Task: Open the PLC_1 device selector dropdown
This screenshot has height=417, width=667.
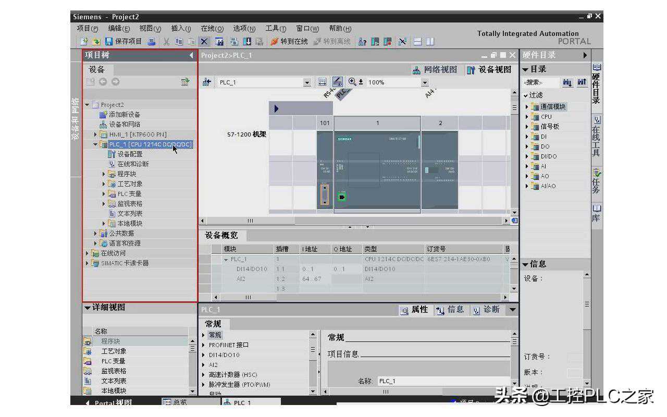Action: coord(307,82)
